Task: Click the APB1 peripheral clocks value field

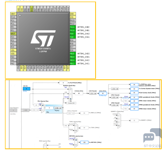Action: [x=134, y=97]
